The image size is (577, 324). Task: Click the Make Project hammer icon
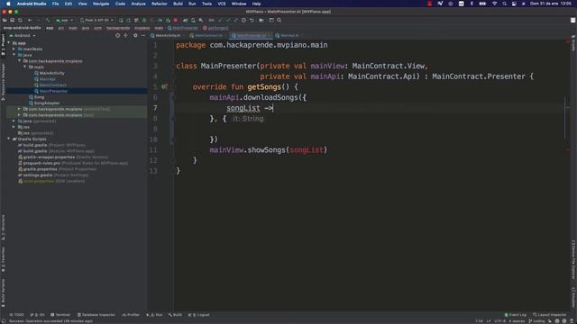(48, 20)
